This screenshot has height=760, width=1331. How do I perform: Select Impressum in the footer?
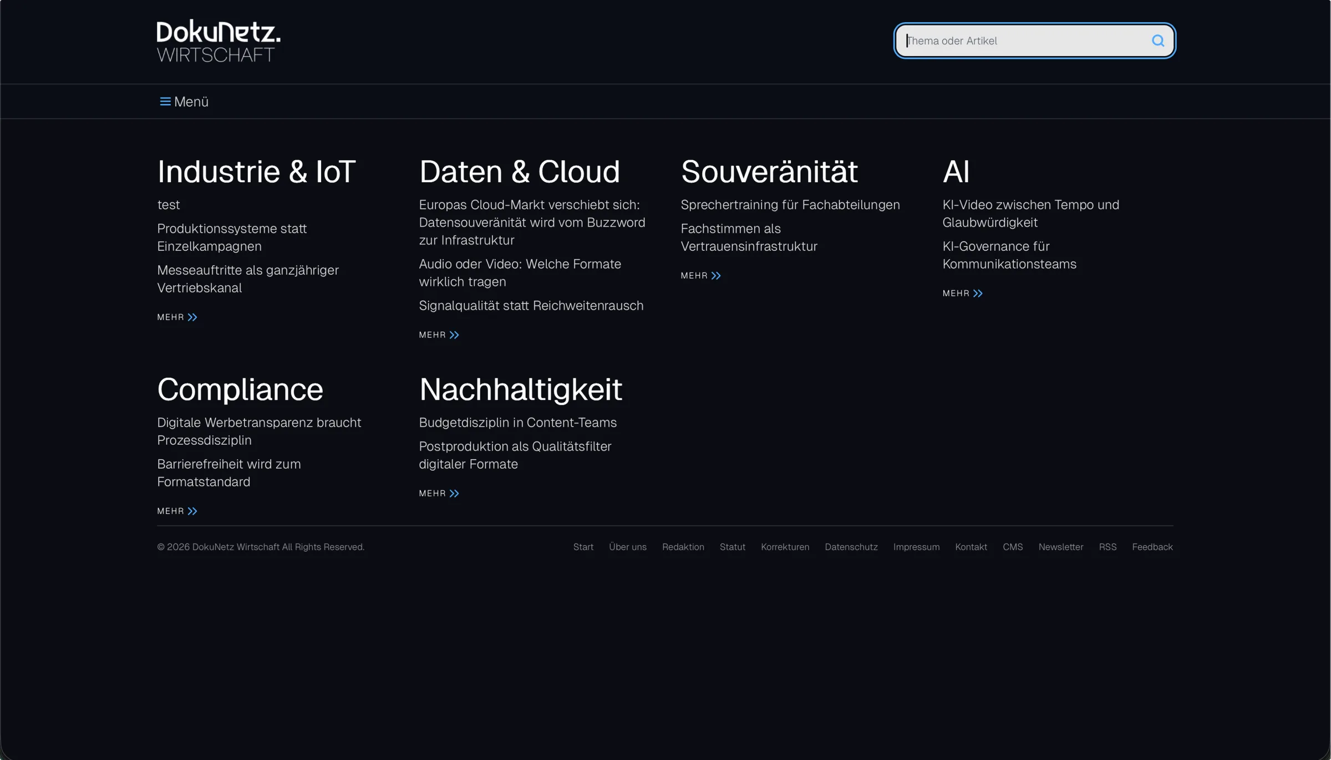click(916, 547)
